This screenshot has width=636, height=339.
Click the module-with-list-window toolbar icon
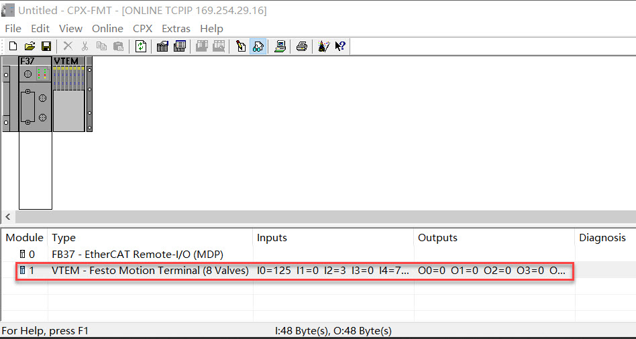[x=180, y=46]
